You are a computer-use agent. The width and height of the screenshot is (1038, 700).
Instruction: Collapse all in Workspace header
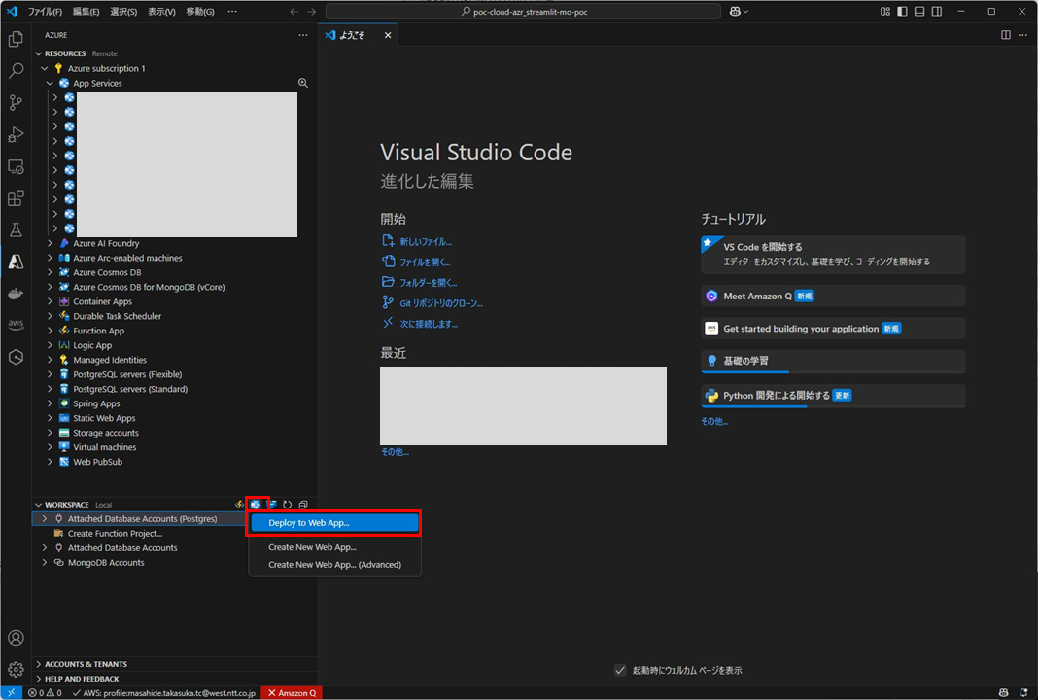[x=303, y=505]
